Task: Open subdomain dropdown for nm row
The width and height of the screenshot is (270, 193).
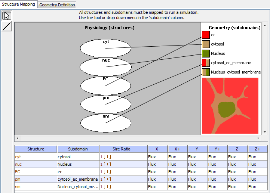Action: click(78, 187)
